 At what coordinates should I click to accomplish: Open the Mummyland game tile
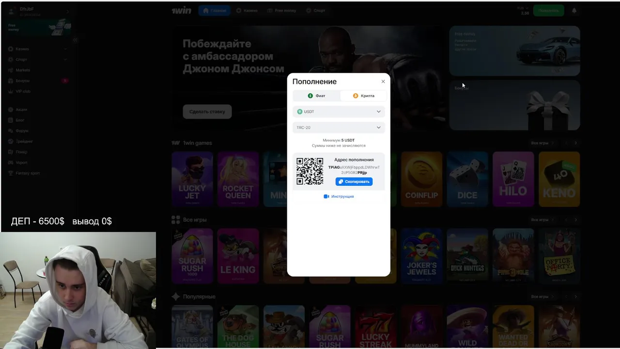pos(421,327)
